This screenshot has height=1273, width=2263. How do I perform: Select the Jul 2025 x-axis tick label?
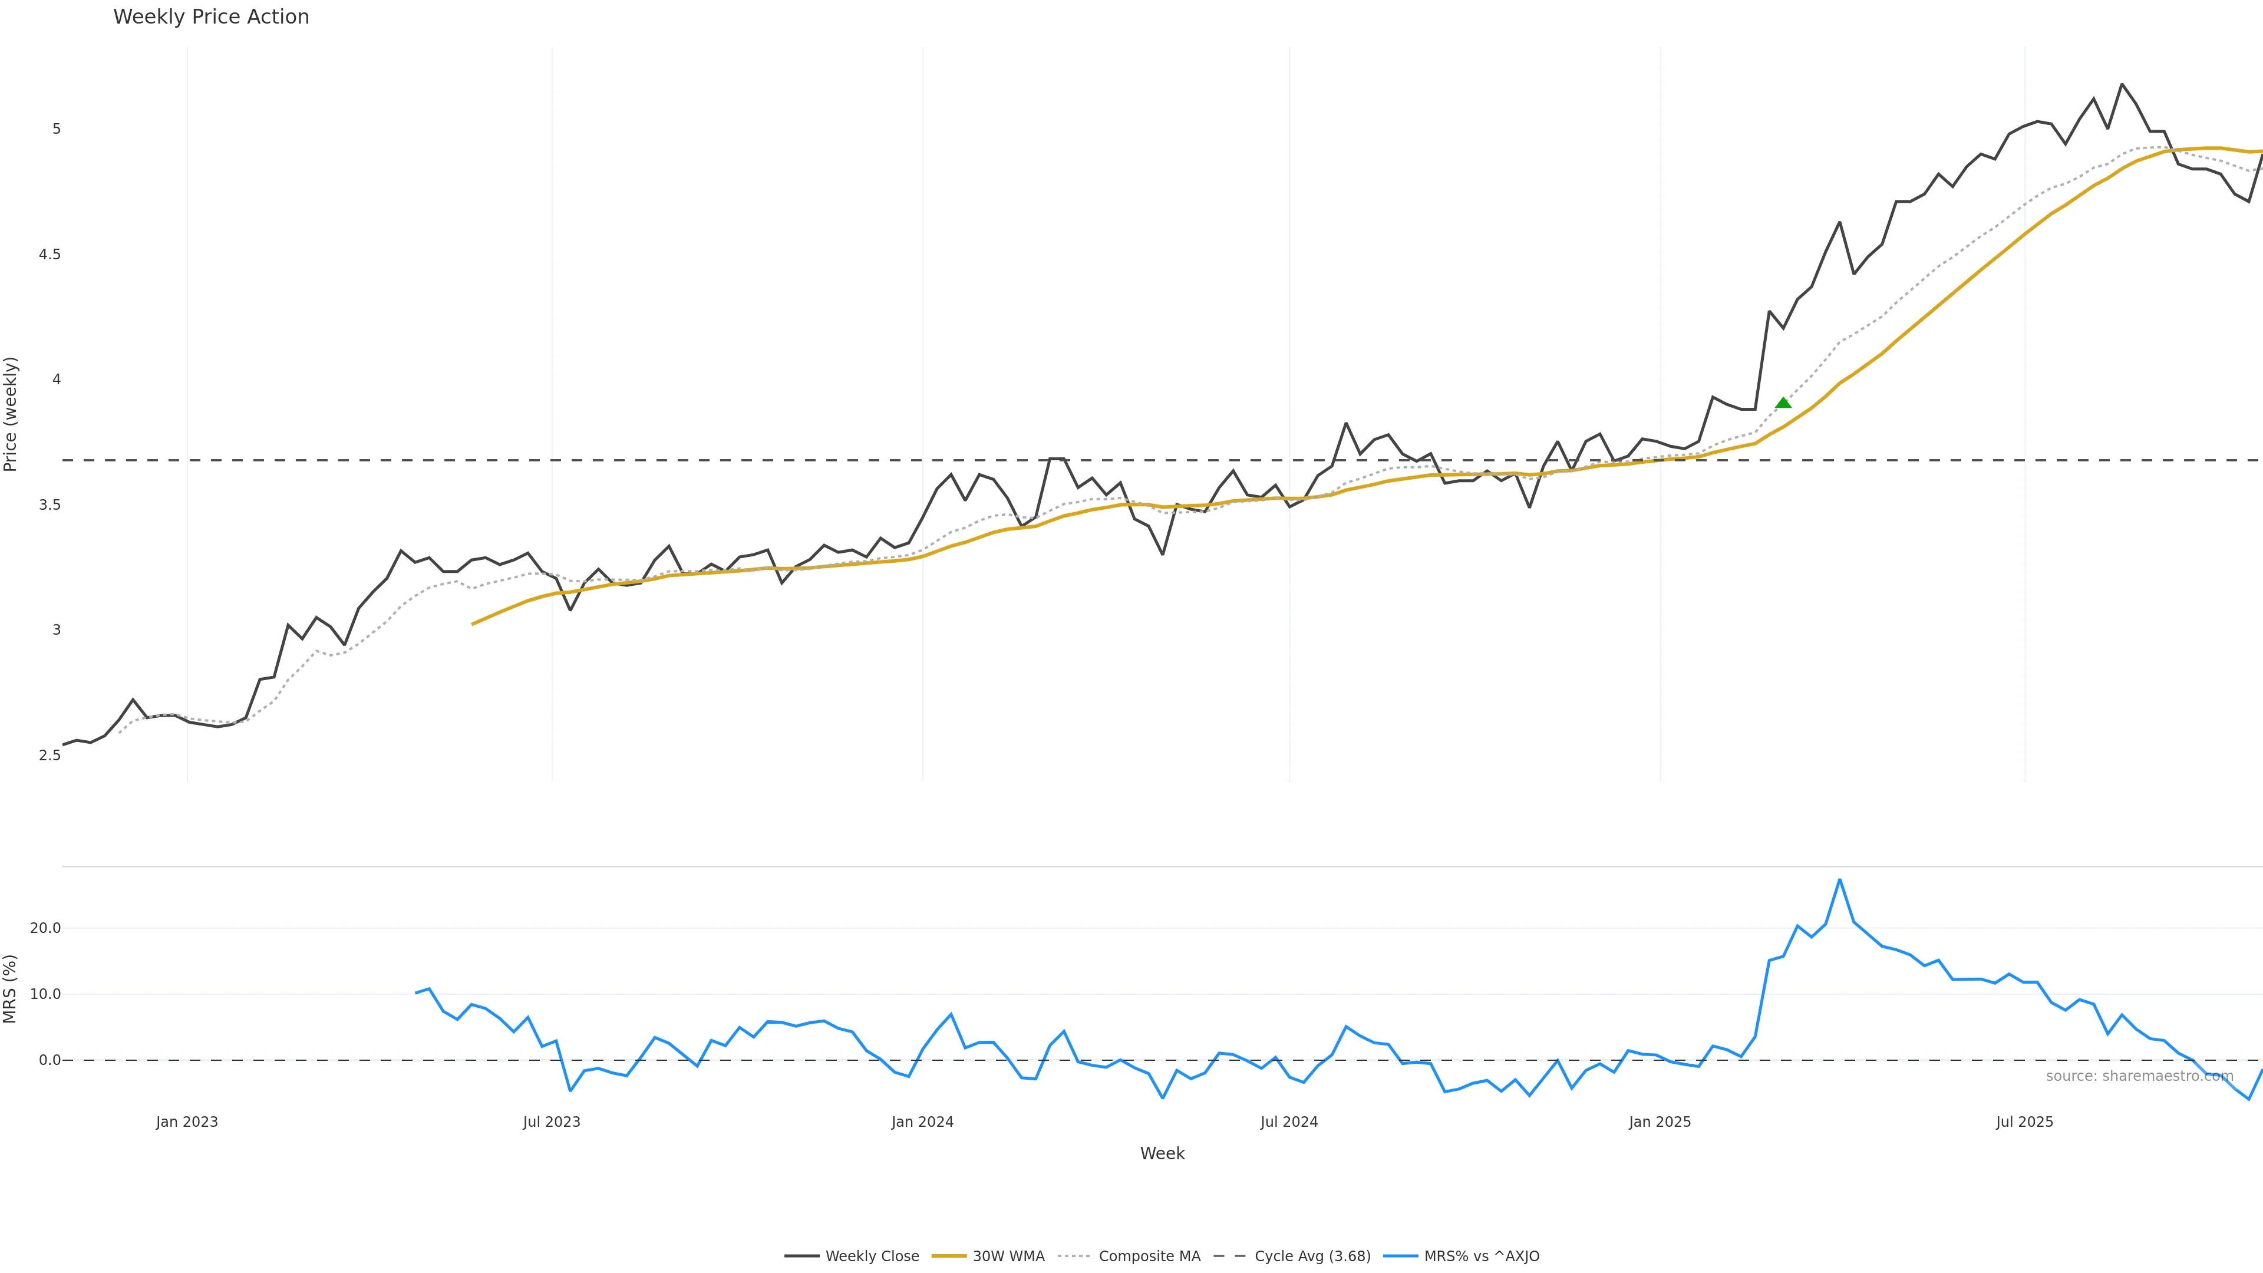(2024, 1122)
